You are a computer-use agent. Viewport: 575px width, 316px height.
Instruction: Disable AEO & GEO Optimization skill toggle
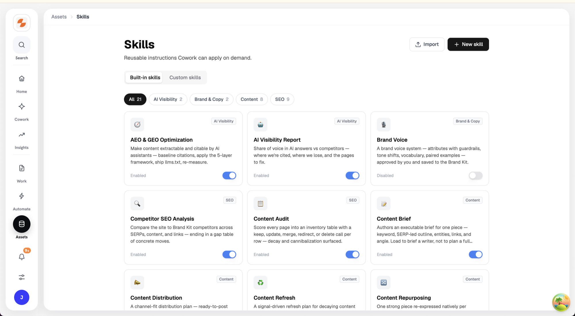[x=229, y=176]
